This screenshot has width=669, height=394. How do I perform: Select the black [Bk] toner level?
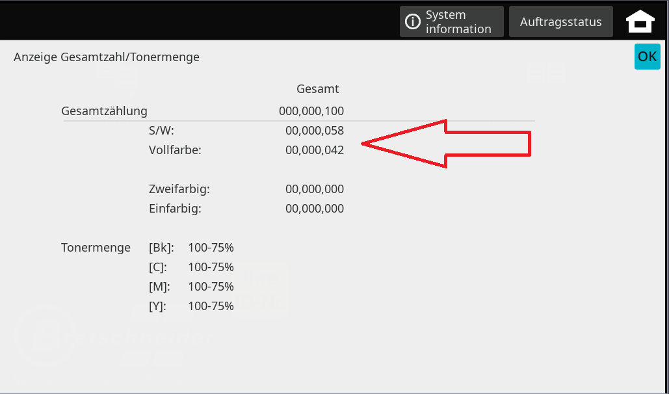coord(210,248)
